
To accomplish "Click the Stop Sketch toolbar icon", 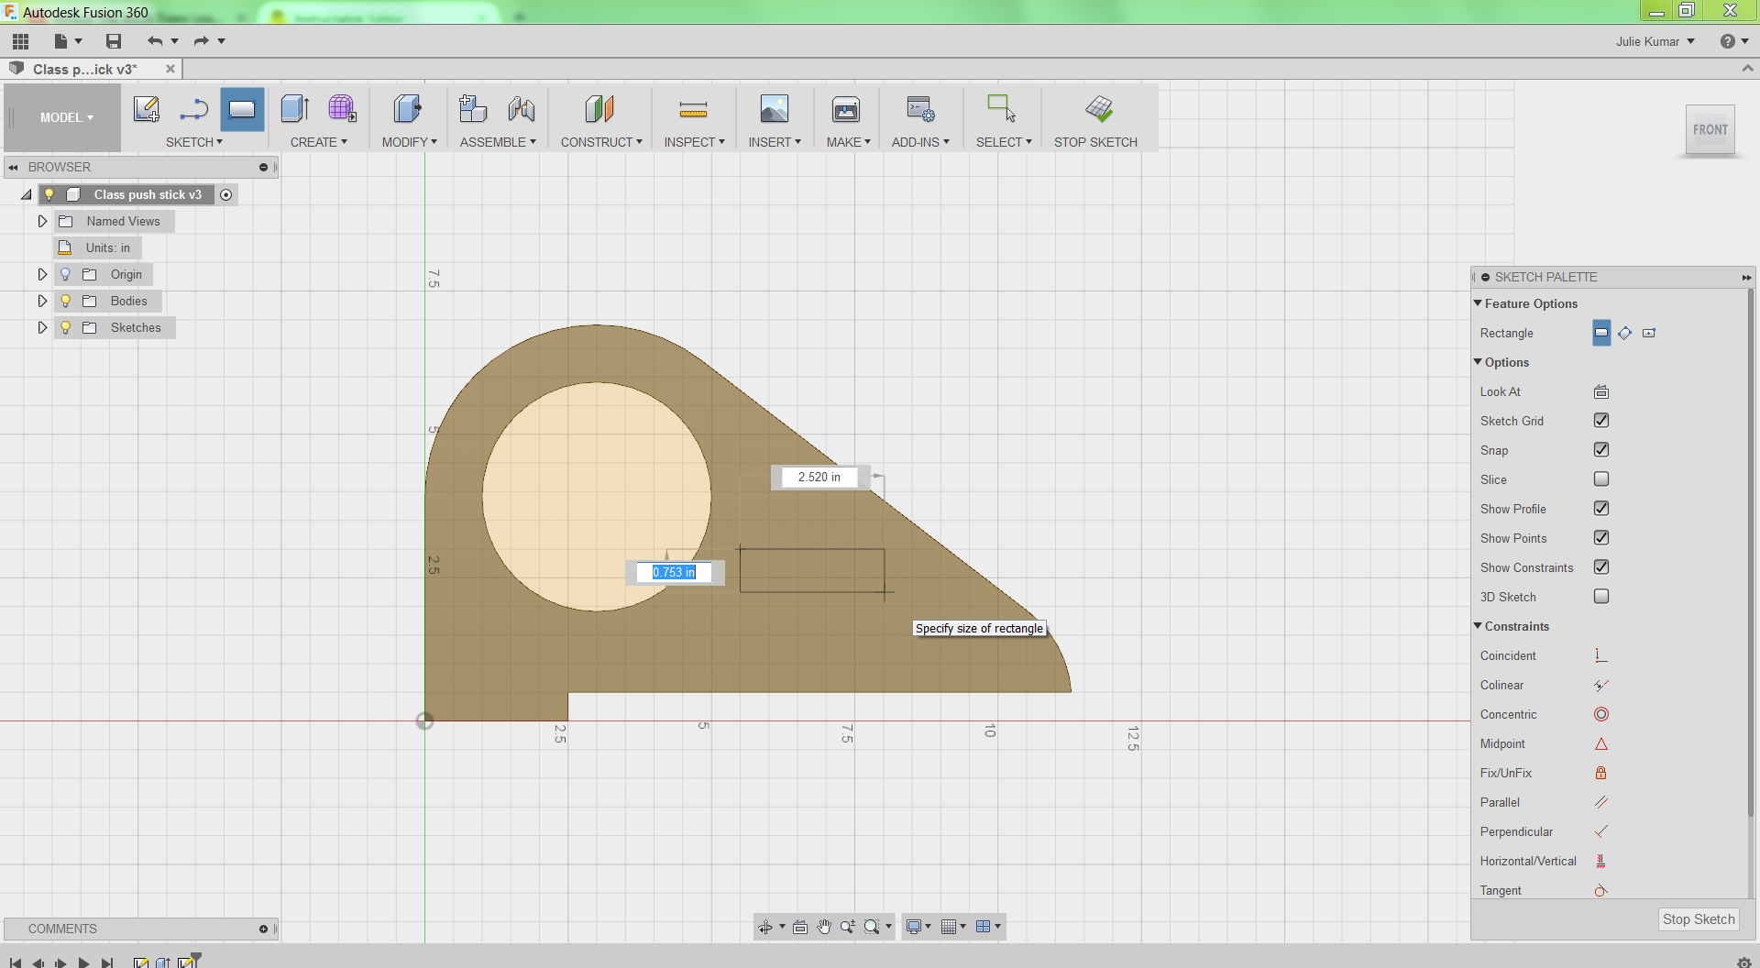I will 1098,109.
